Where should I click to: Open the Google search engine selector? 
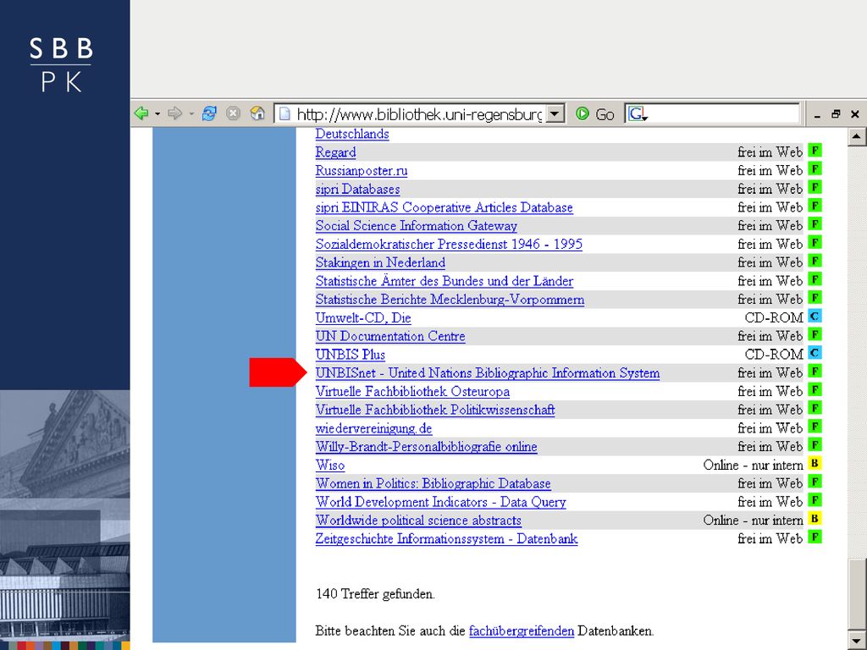pos(638,114)
